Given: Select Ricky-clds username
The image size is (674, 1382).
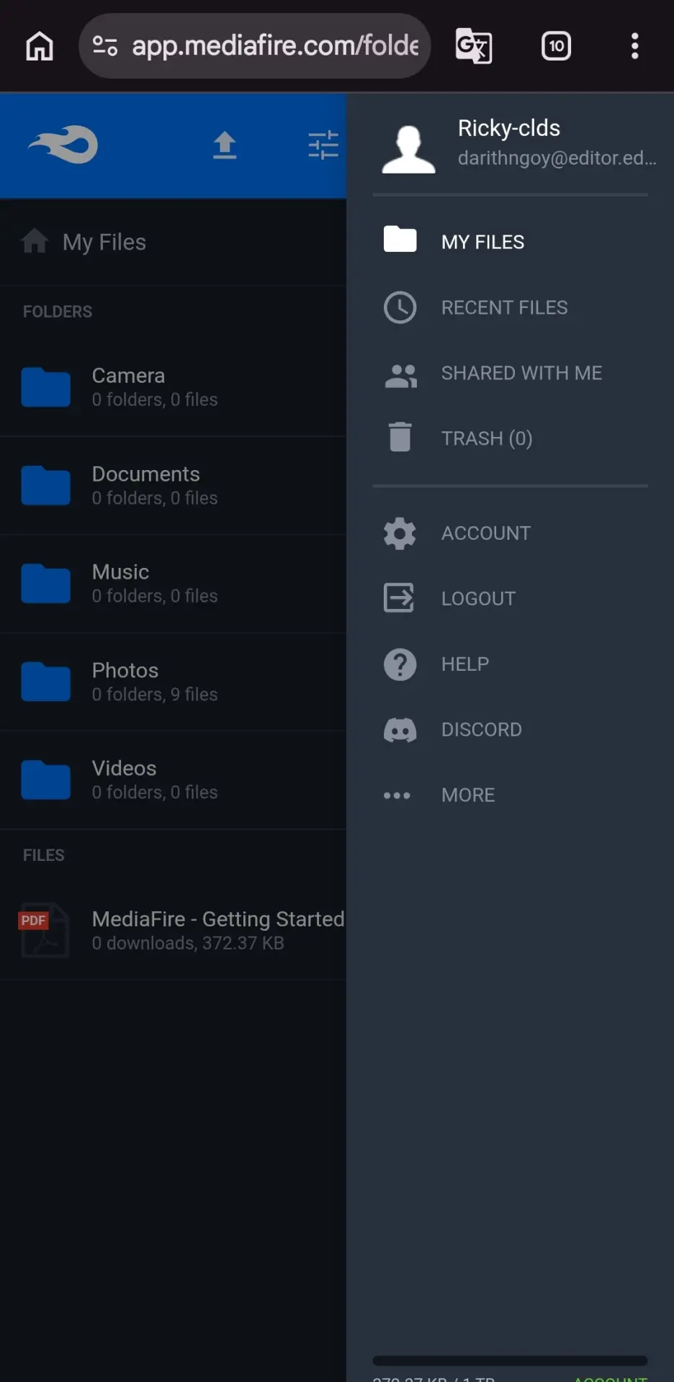Looking at the screenshot, I should [x=509, y=128].
